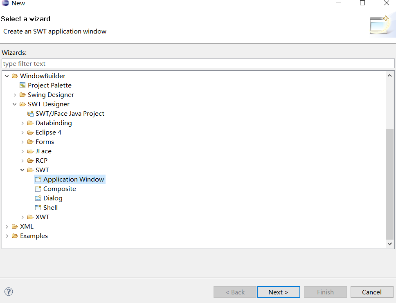
Task: Expand the Examples category
Action: (x=7, y=236)
